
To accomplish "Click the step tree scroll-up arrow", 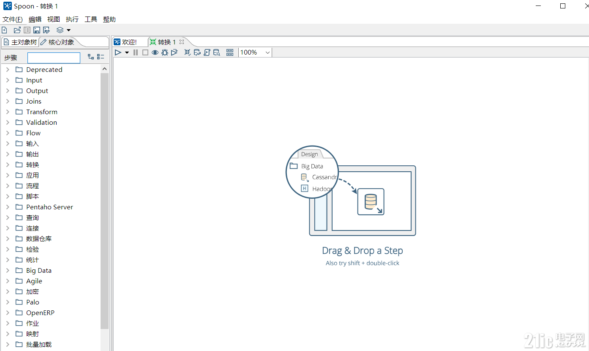I will 104,69.
